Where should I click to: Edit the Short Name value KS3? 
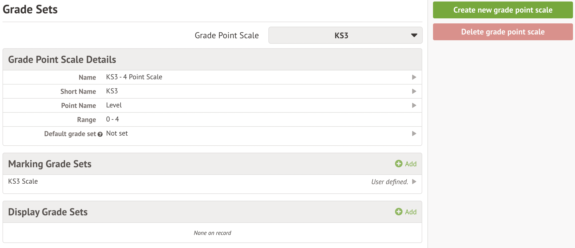112,91
